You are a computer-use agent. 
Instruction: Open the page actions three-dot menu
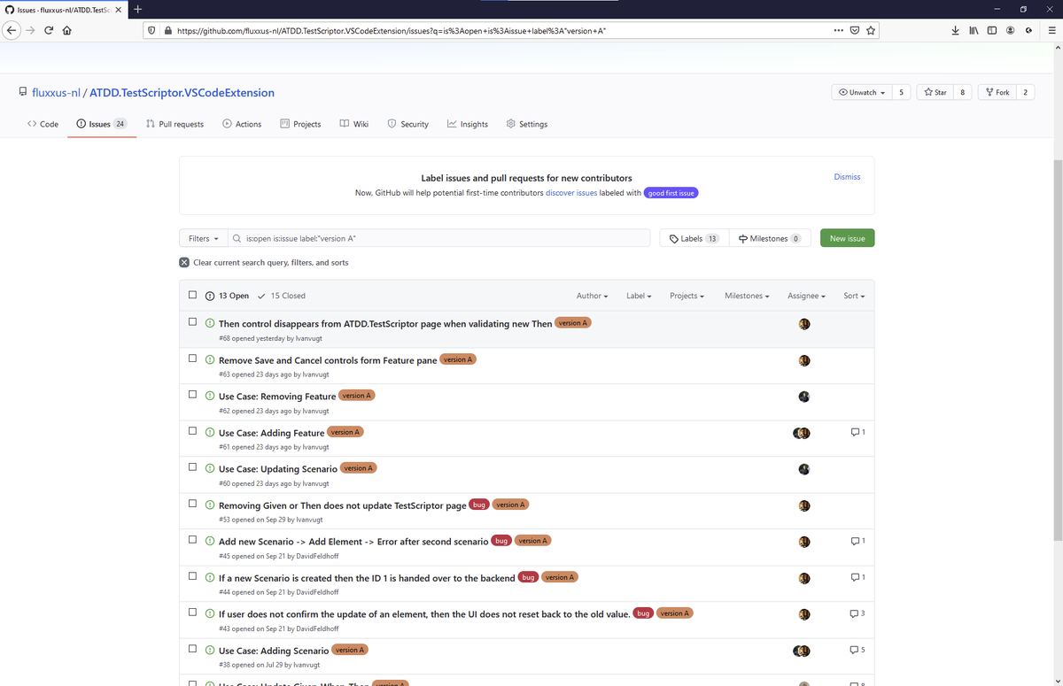(x=839, y=30)
